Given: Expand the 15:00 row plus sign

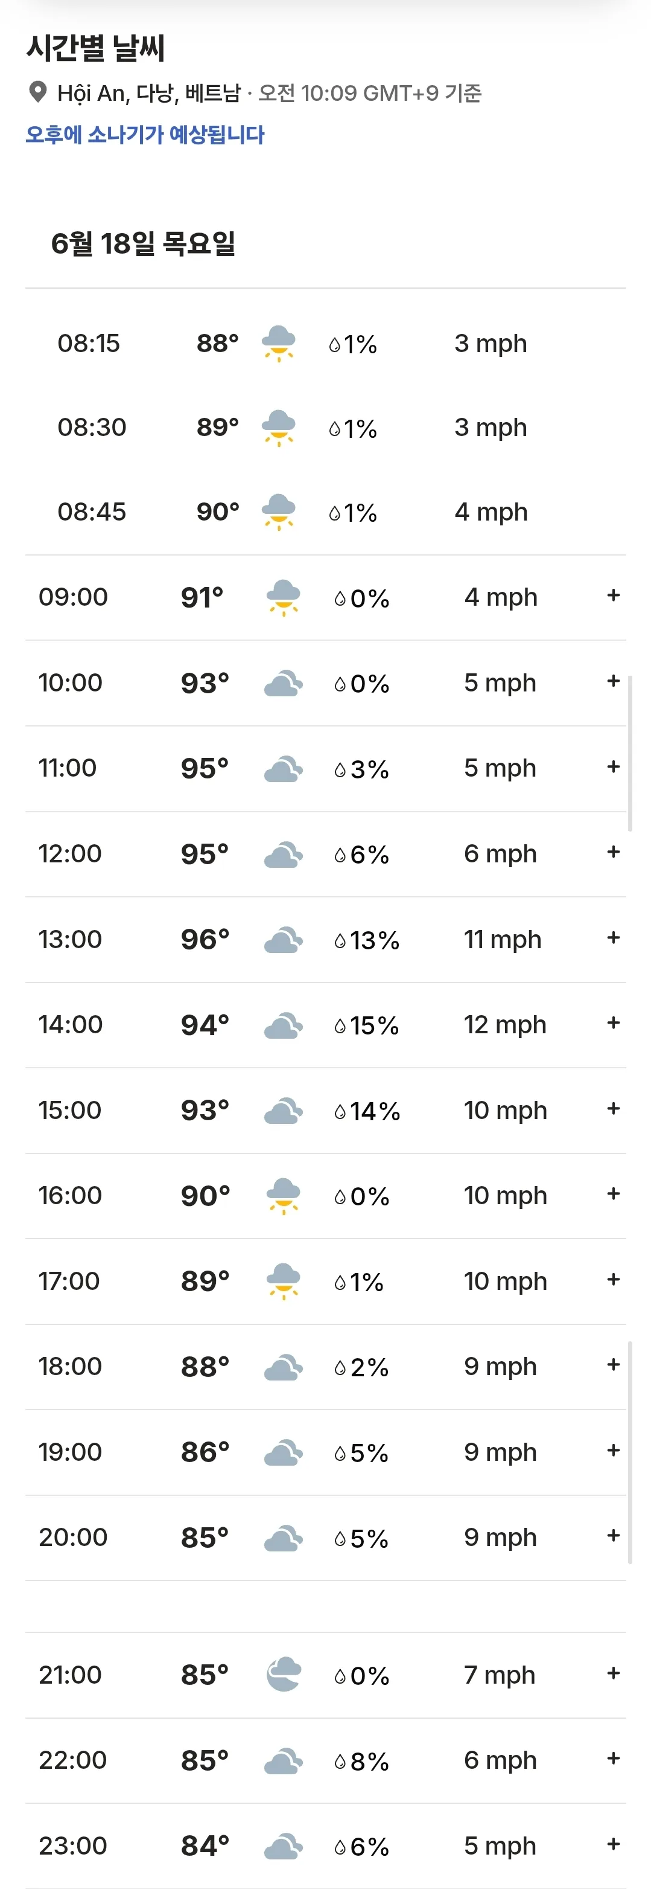Looking at the screenshot, I should click(614, 1109).
